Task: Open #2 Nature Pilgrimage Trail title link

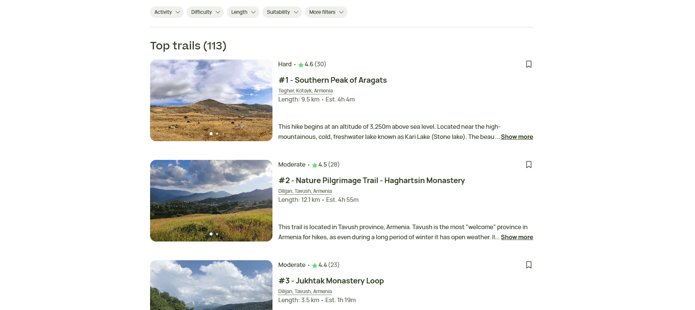Action: [x=371, y=180]
